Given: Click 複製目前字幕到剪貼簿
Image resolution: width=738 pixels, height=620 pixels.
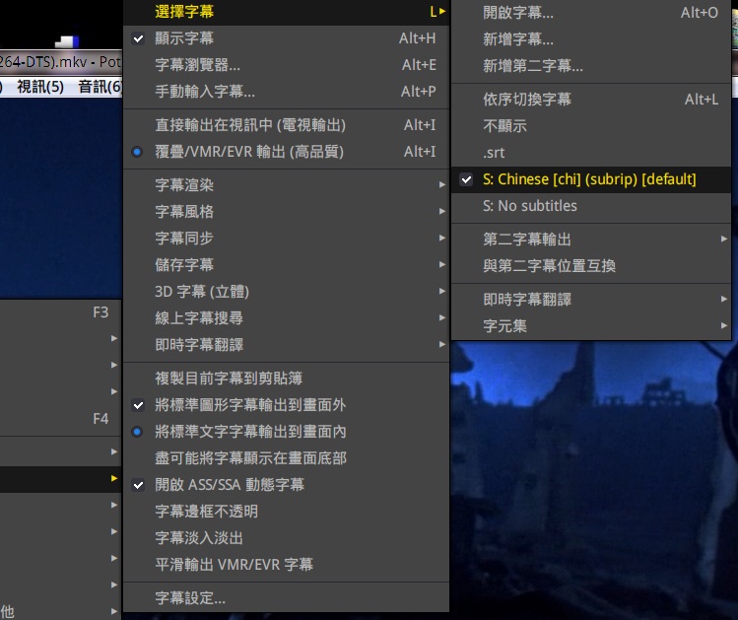Looking at the screenshot, I should point(286,379).
